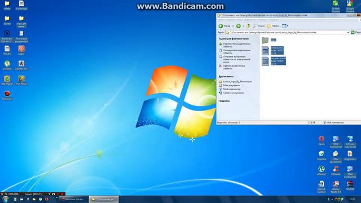
Task: Select the Internet Explorer desktop icon
Action: coord(322,187)
